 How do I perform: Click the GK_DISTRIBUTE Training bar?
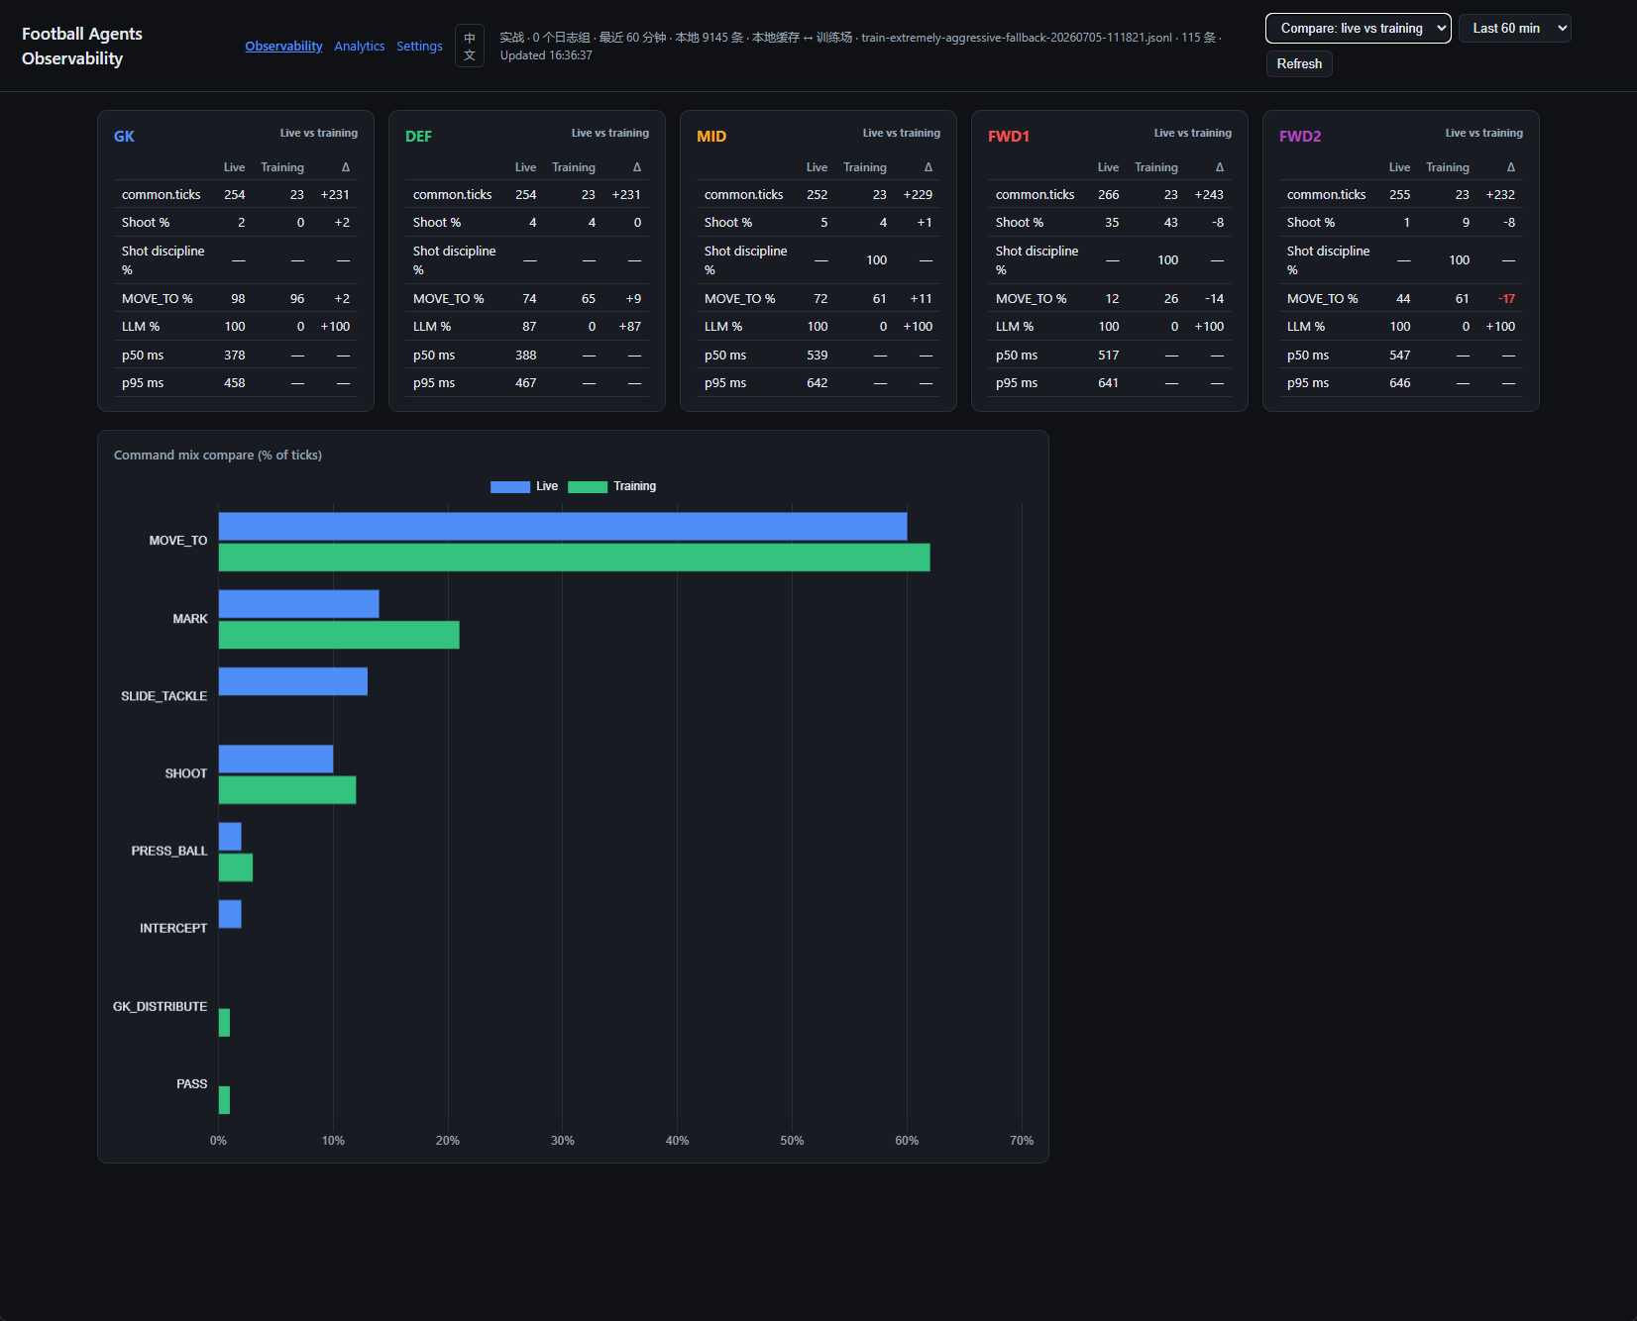coord(224,1023)
